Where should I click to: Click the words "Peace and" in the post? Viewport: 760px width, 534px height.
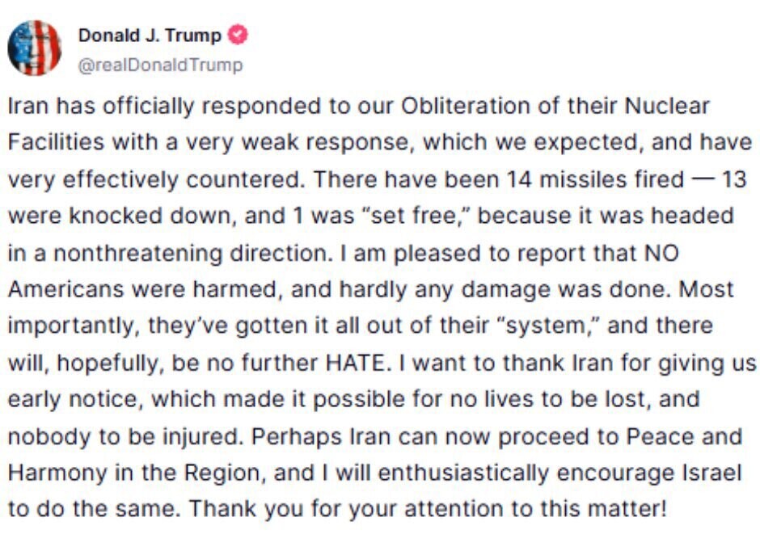click(682, 436)
